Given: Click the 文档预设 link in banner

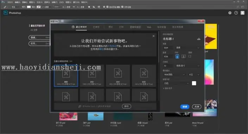Looking at the screenshot, I should click(x=112, y=46).
